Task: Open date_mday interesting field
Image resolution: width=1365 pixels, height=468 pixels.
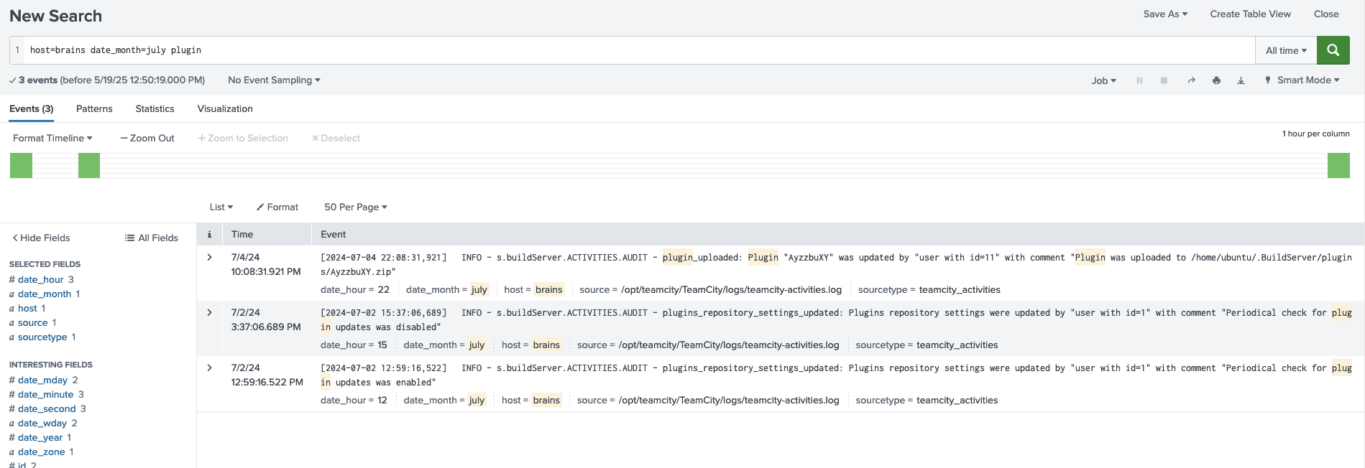Action: tap(42, 380)
